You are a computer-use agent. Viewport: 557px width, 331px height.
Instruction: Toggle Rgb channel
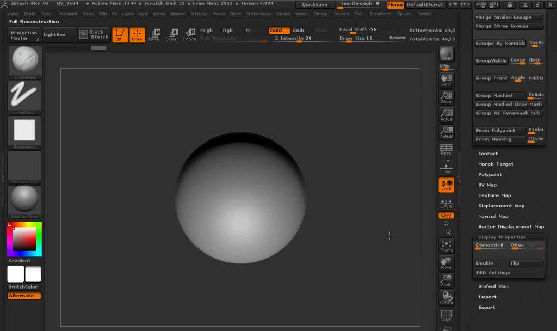[x=227, y=30]
